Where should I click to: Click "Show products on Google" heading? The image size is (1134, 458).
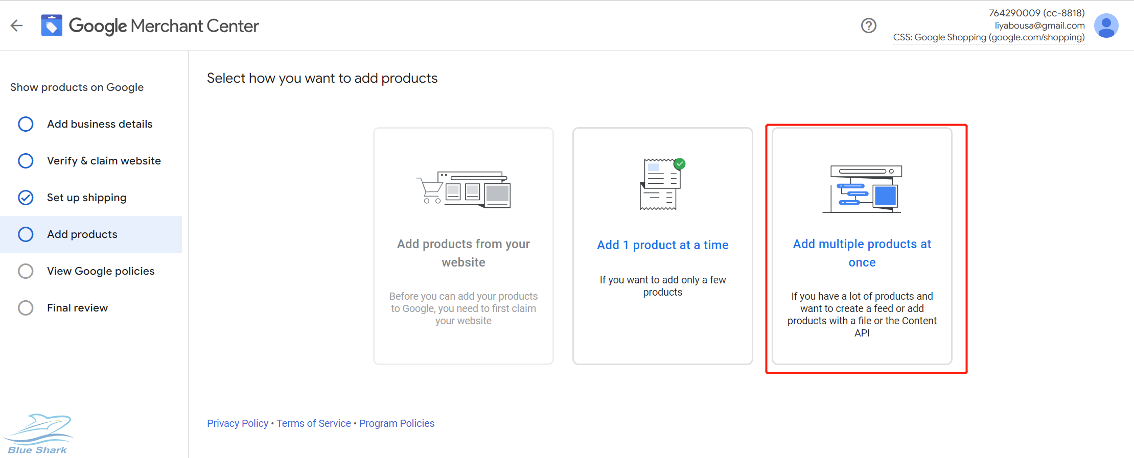pos(77,87)
